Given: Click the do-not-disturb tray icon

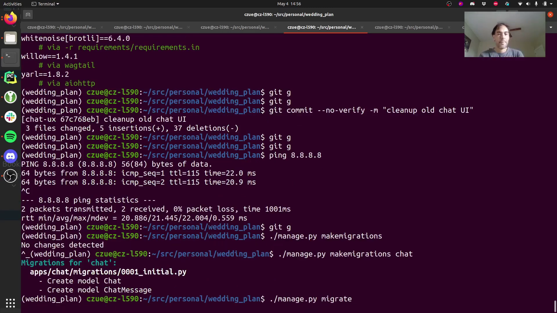Looking at the screenshot, I should [x=495, y=4].
